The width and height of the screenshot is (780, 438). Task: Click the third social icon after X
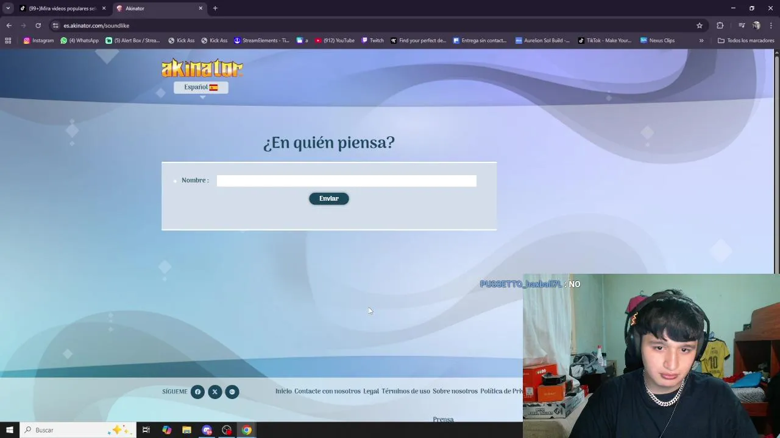tap(232, 392)
